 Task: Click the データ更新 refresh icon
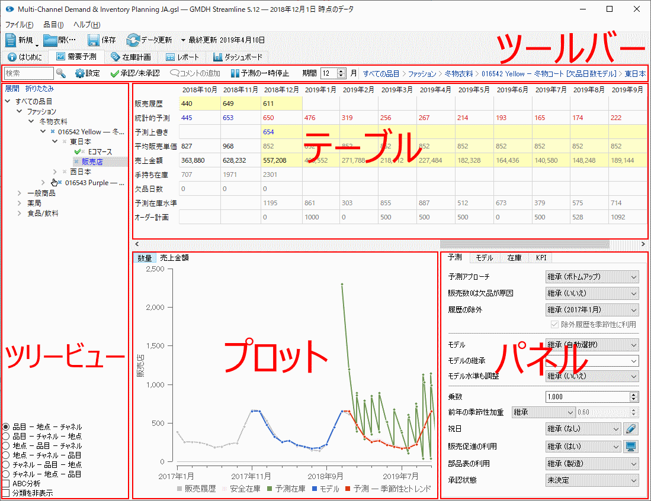point(133,40)
